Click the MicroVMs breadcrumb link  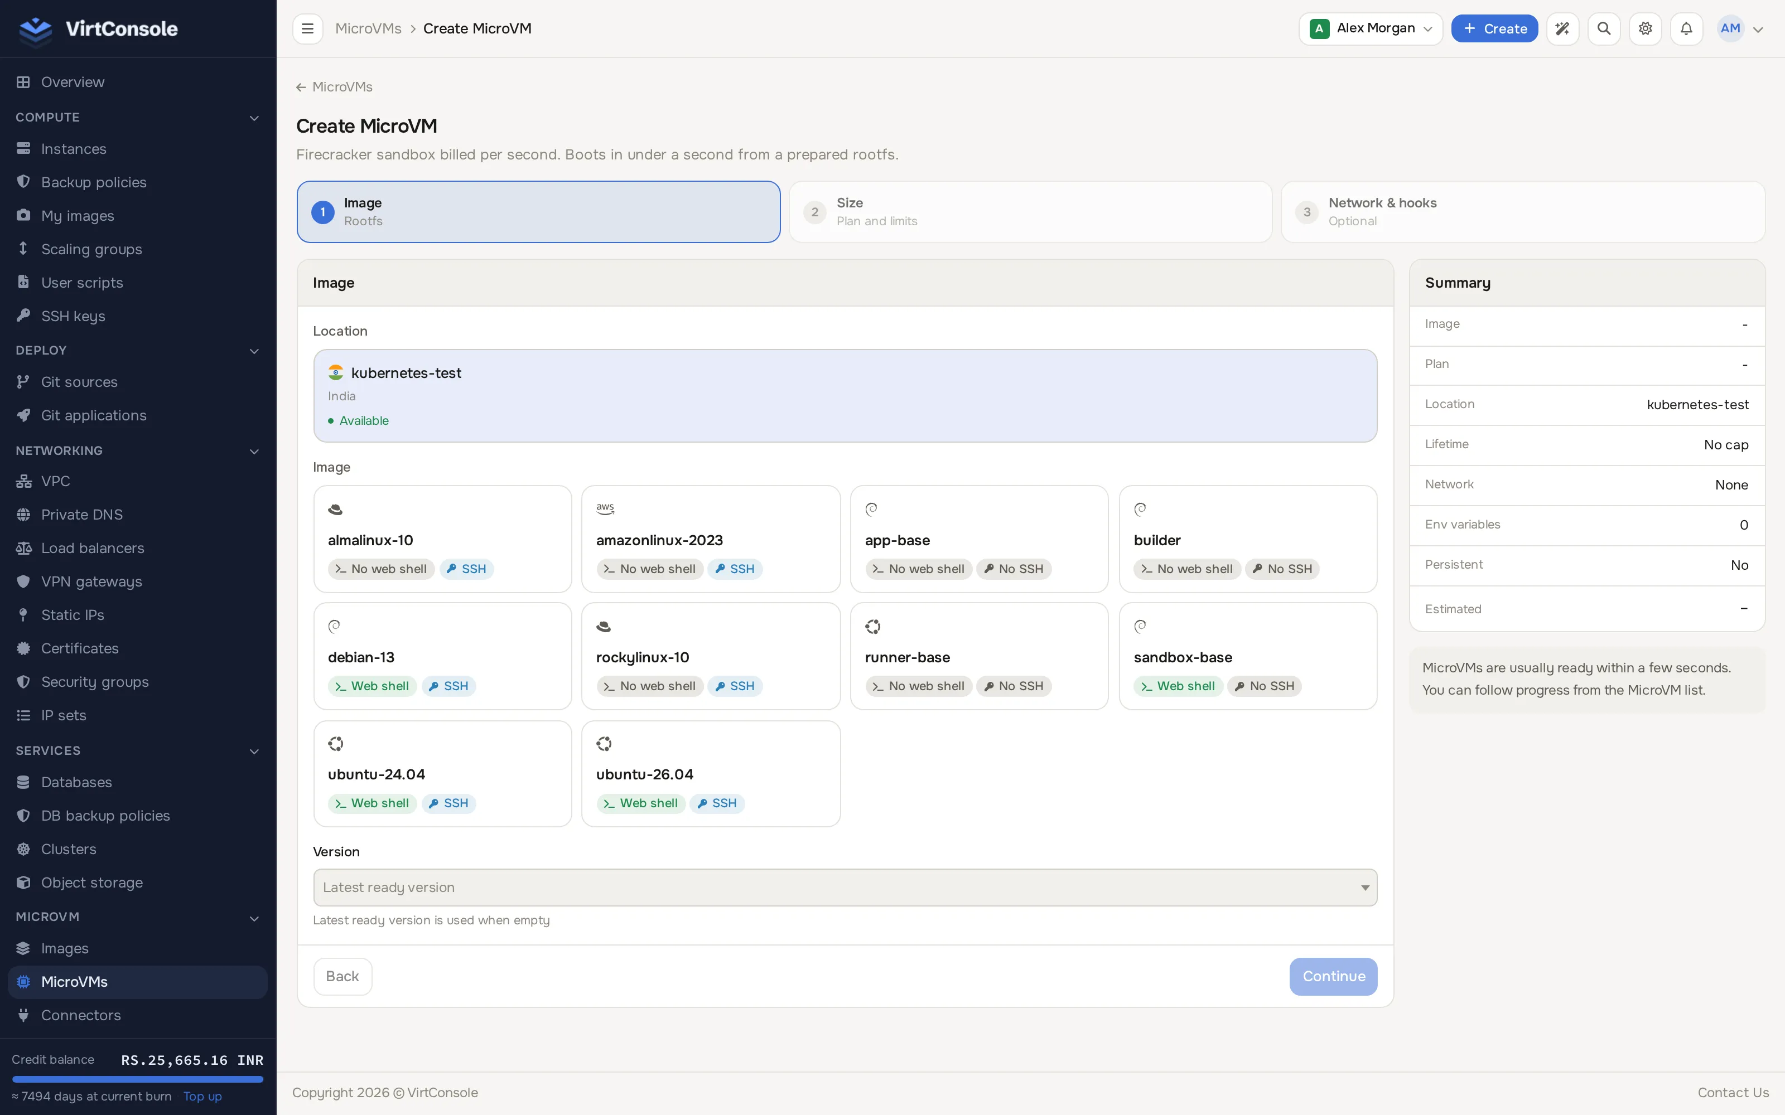coord(368,29)
